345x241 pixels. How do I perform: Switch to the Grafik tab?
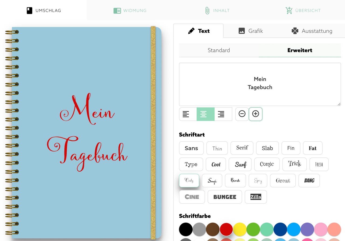[251, 31]
